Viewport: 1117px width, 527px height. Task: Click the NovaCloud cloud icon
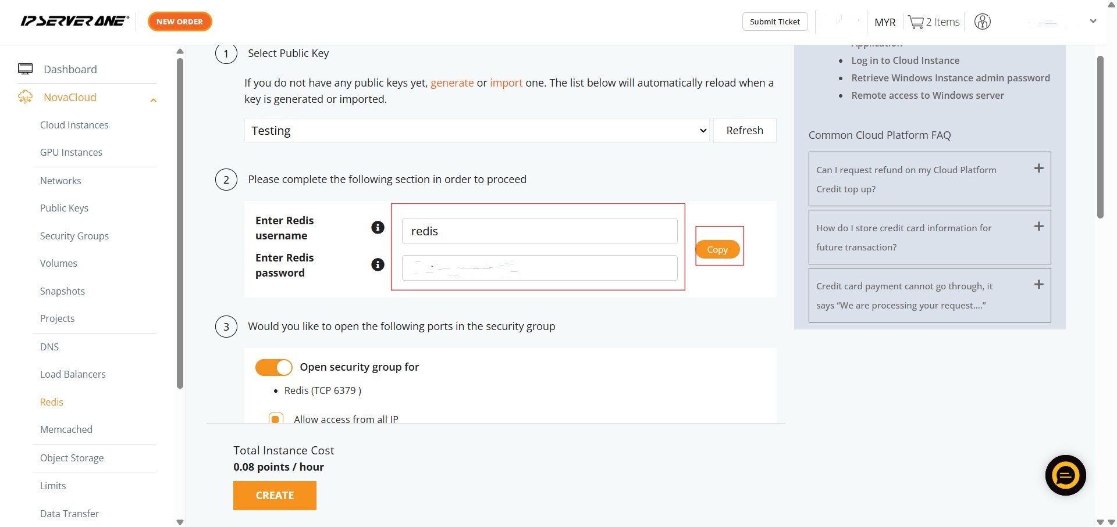point(25,97)
